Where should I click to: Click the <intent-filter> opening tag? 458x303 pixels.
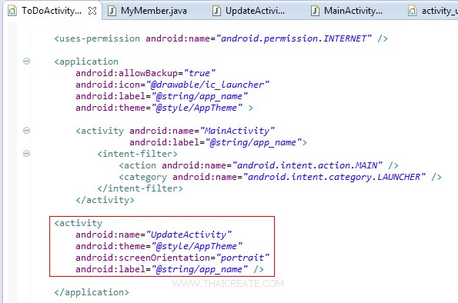click(137, 154)
